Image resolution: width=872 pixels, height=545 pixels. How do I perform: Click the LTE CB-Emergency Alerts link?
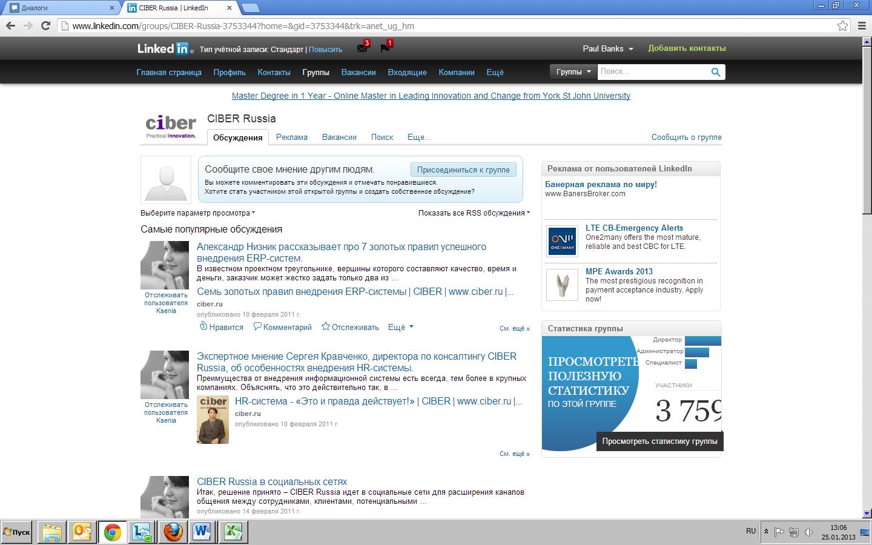(634, 228)
